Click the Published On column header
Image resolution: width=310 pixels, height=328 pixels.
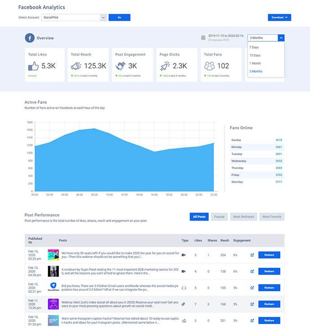point(35,240)
